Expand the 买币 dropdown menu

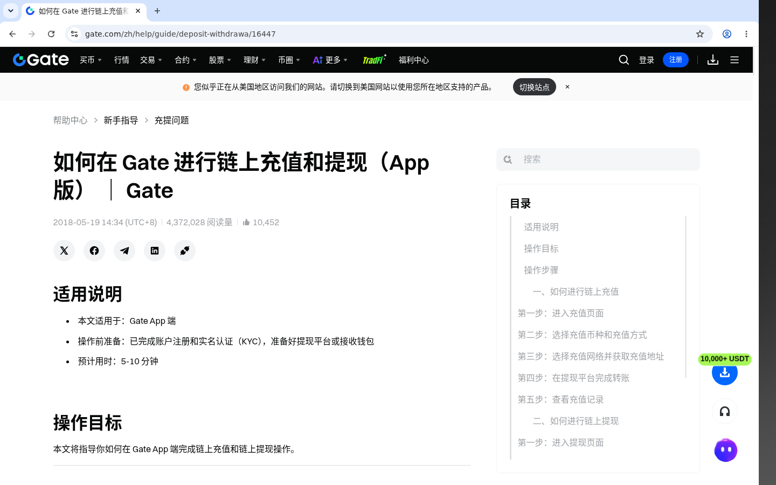tap(91, 60)
